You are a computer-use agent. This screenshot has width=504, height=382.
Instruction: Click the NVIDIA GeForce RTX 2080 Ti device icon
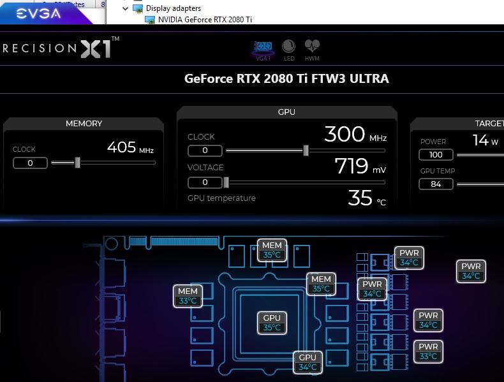[x=150, y=20]
